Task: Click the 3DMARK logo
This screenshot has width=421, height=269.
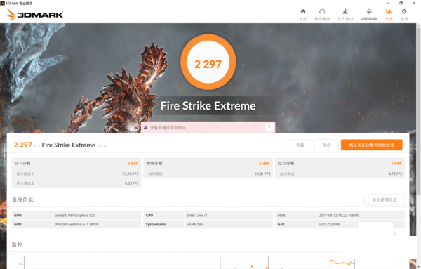Action: pos(34,14)
